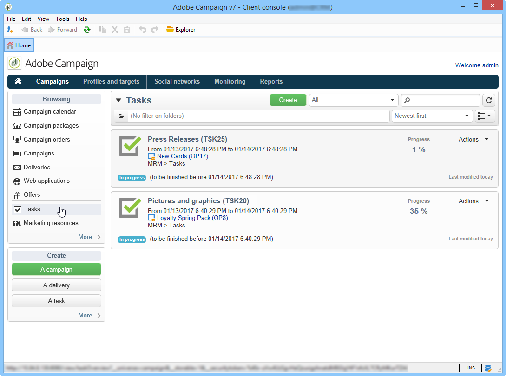Viewport: 513px width, 388px height.
Task: Click Press Releases task checkmark icon
Action: pos(130,146)
